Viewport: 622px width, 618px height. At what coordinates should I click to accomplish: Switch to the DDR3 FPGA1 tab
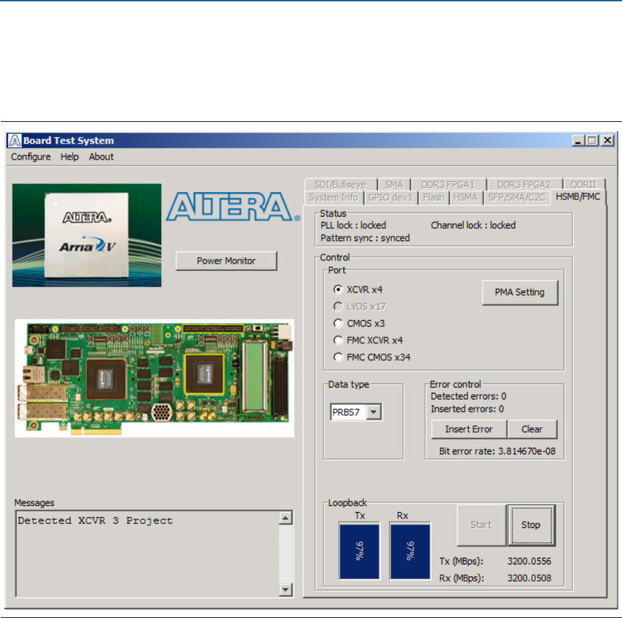pyautogui.click(x=448, y=185)
